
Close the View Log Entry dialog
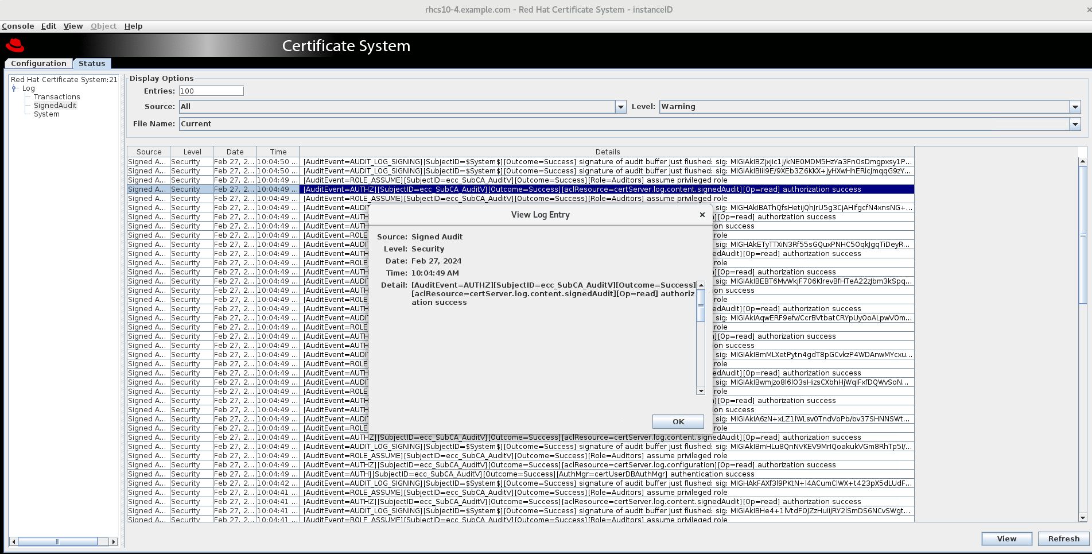[702, 215]
